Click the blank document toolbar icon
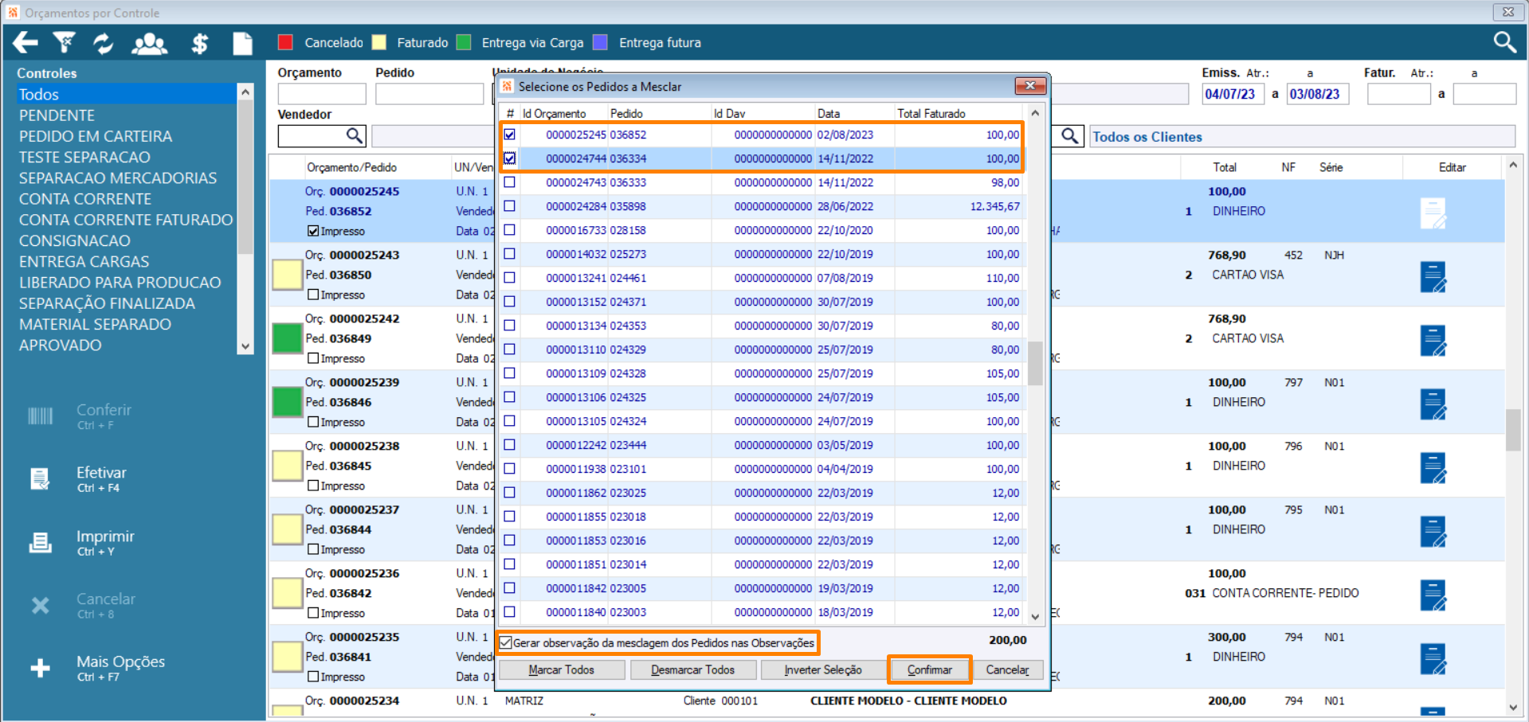 pos(242,43)
